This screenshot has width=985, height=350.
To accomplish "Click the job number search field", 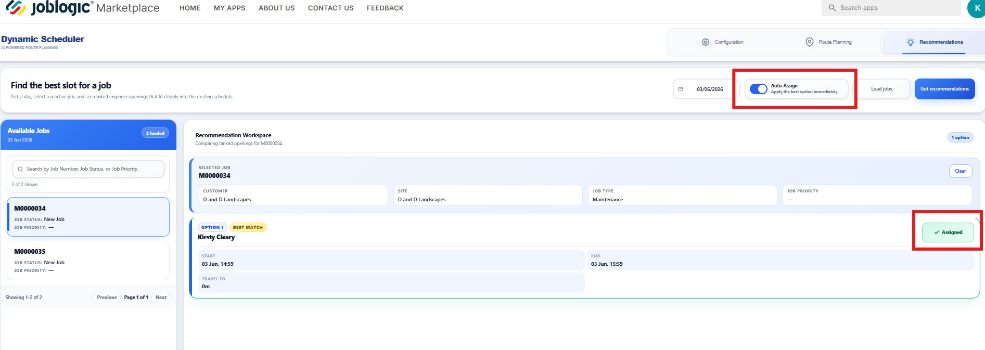I will tap(88, 169).
